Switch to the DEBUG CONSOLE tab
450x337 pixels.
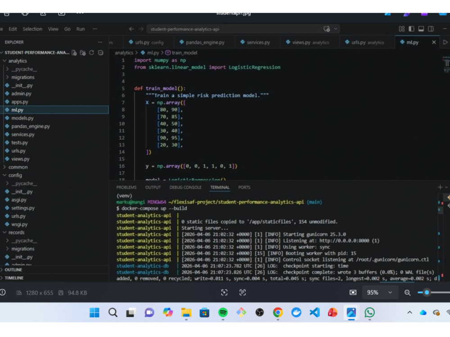pyautogui.click(x=185, y=187)
